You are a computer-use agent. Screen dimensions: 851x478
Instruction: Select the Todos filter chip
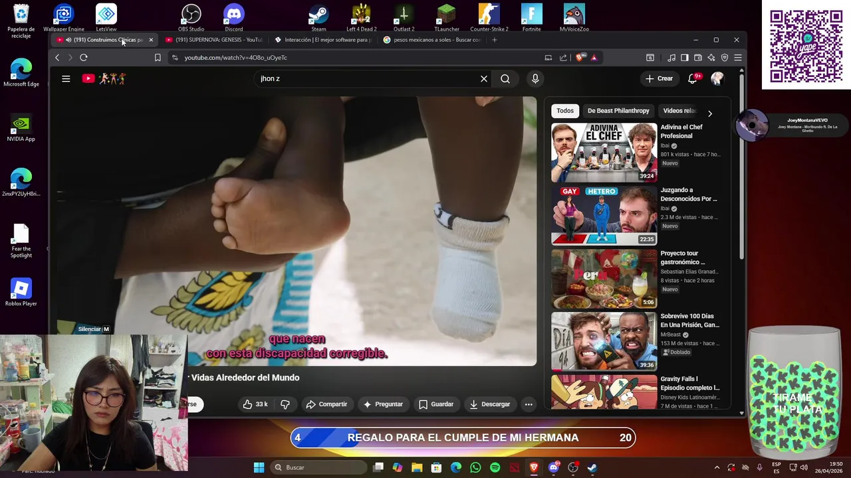[x=565, y=111]
